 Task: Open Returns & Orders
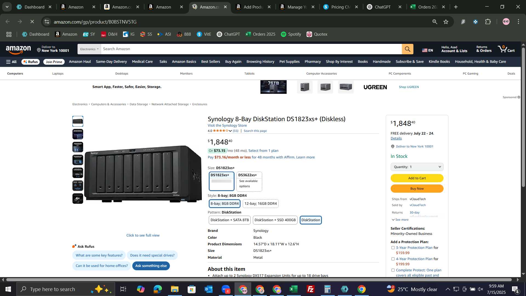pyautogui.click(x=484, y=49)
